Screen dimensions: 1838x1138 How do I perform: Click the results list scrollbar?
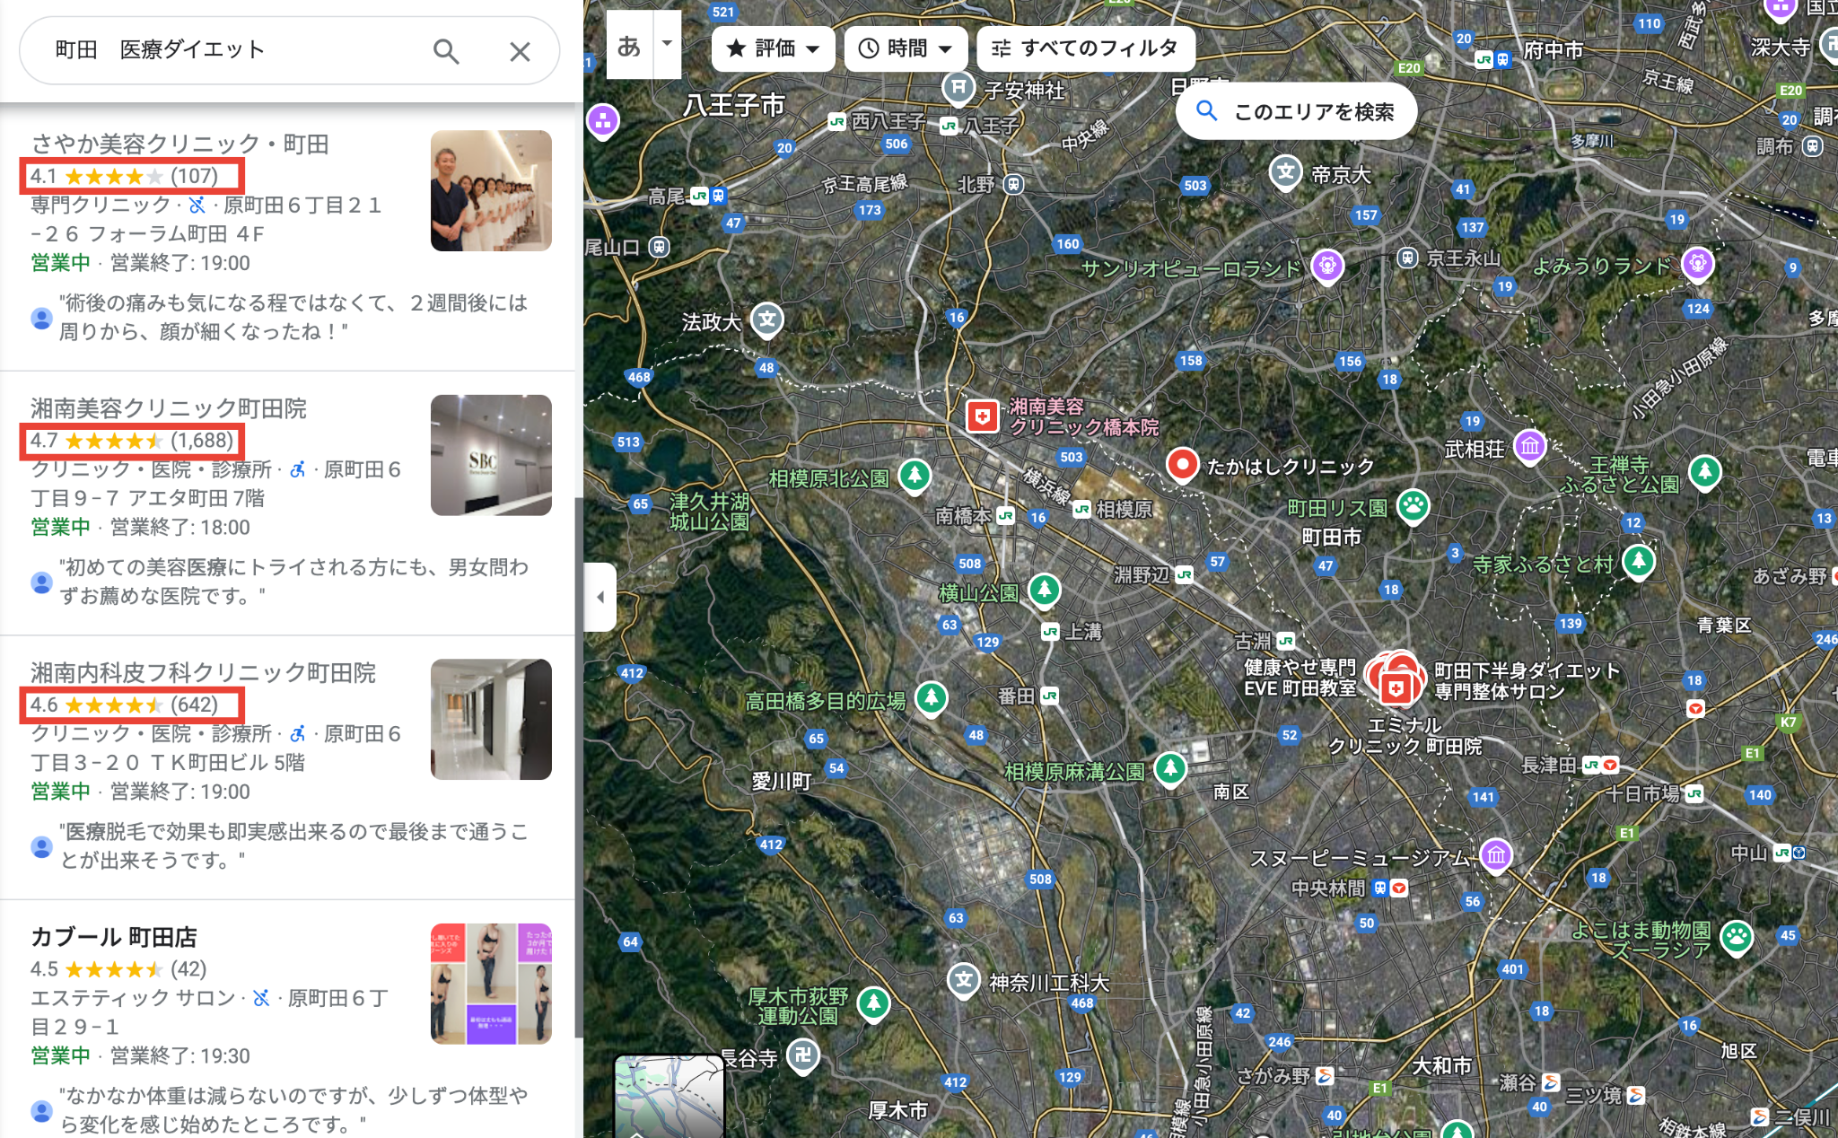[x=579, y=767]
